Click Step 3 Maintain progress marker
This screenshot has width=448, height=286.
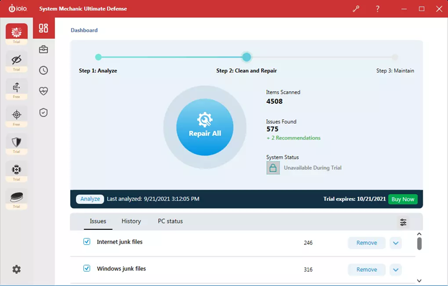coord(395,57)
